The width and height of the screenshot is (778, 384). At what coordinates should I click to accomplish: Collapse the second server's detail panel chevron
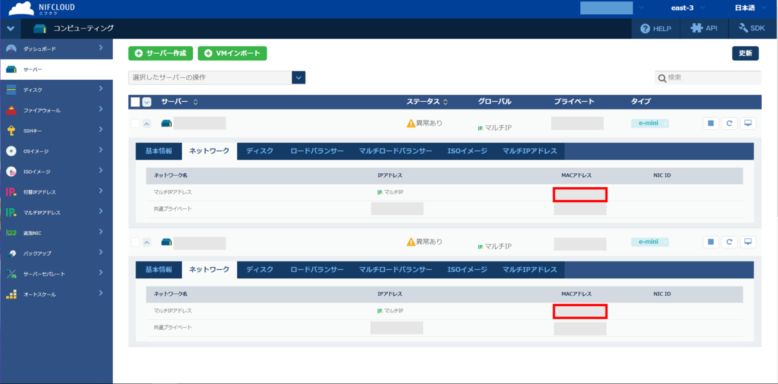147,242
